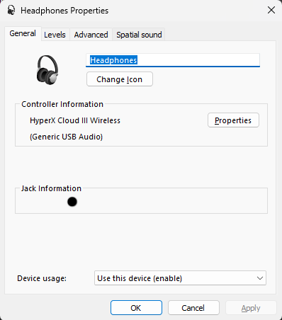Click the Headphones Properties window title

tap(64, 11)
